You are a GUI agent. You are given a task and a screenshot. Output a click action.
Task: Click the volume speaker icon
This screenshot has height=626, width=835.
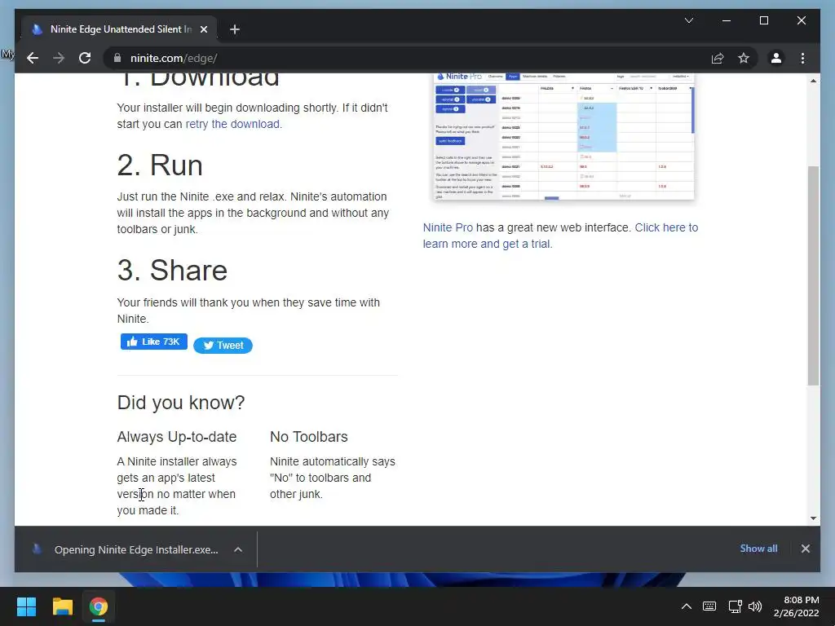754,606
